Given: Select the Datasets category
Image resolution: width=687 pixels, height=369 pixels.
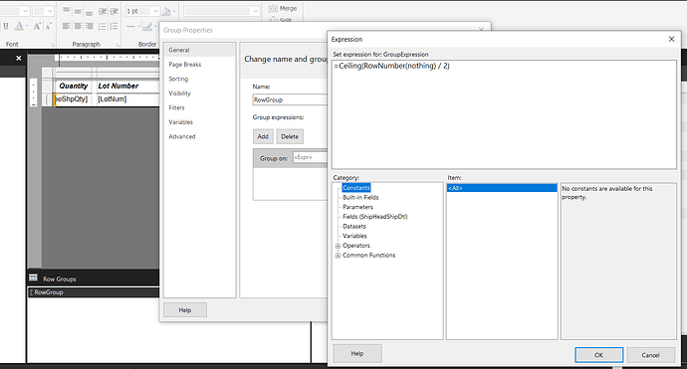Looking at the screenshot, I should tap(354, 227).
